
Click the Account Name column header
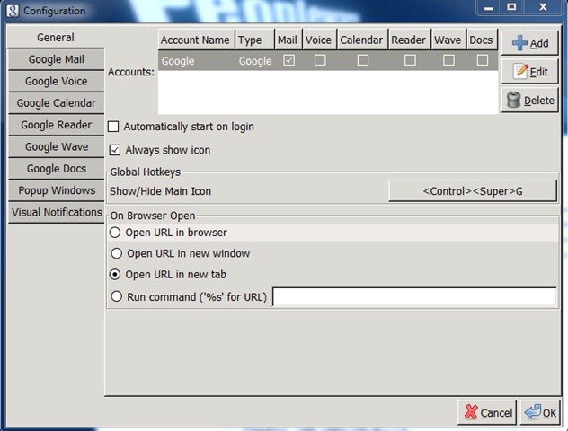point(196,40)
